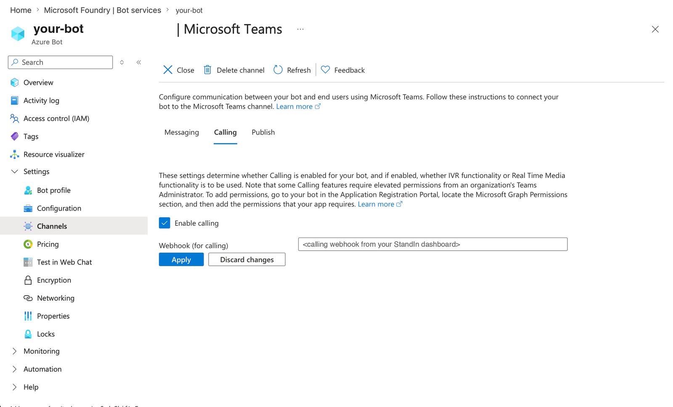The image size is (673, 407).
Task: Toggle the expand/collapse all menu arrows
Action: pos(122,62)
